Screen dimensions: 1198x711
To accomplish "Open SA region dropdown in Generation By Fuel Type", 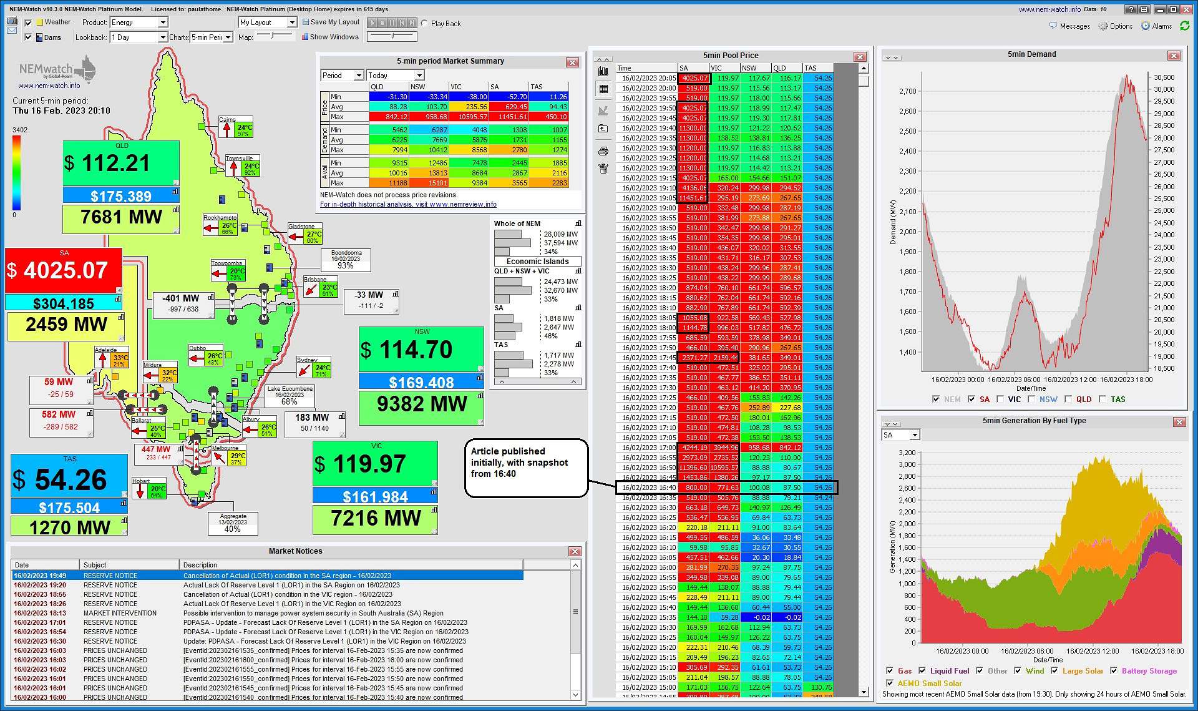I will point(900,434).
